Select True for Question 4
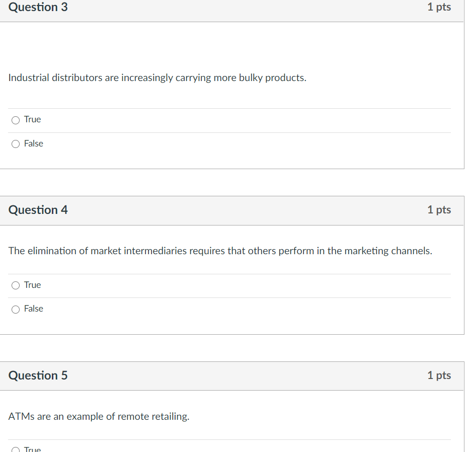The height and width of the screenshot is (452, 470). click(16, 285)
